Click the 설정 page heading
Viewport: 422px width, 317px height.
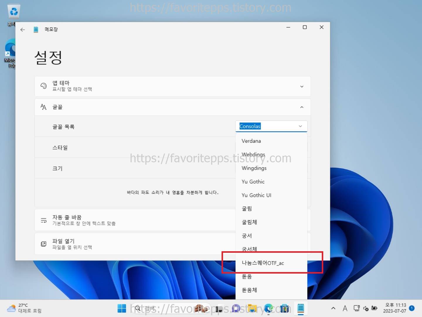(48, 57)
